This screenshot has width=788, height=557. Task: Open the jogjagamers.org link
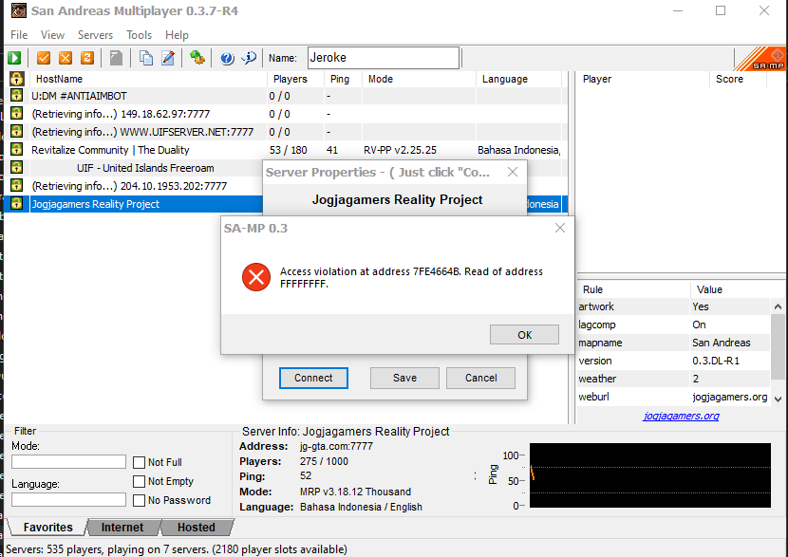tap(681, 416)
